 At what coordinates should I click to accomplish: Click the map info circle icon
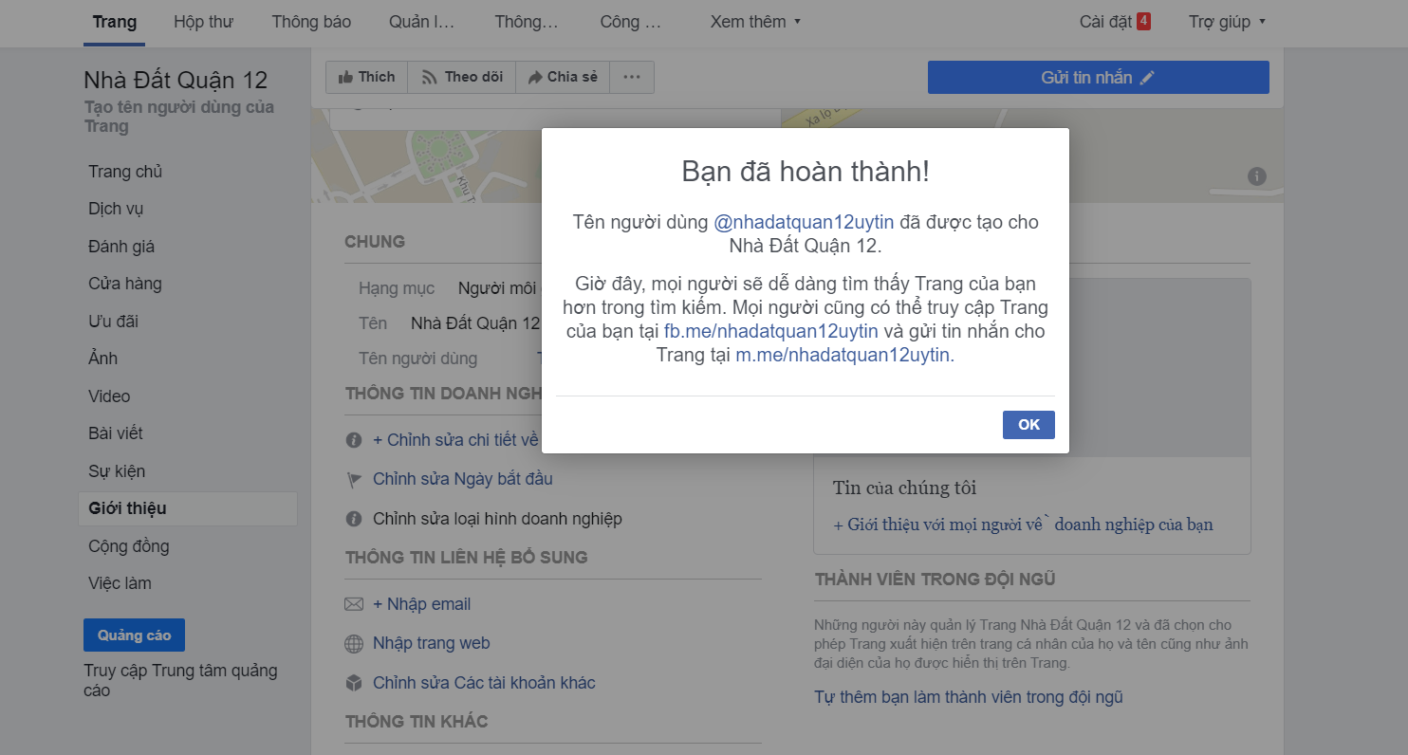click(x=1257, y=176)
